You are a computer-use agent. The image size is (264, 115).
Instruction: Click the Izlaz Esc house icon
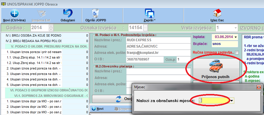(x=217, y=13)
